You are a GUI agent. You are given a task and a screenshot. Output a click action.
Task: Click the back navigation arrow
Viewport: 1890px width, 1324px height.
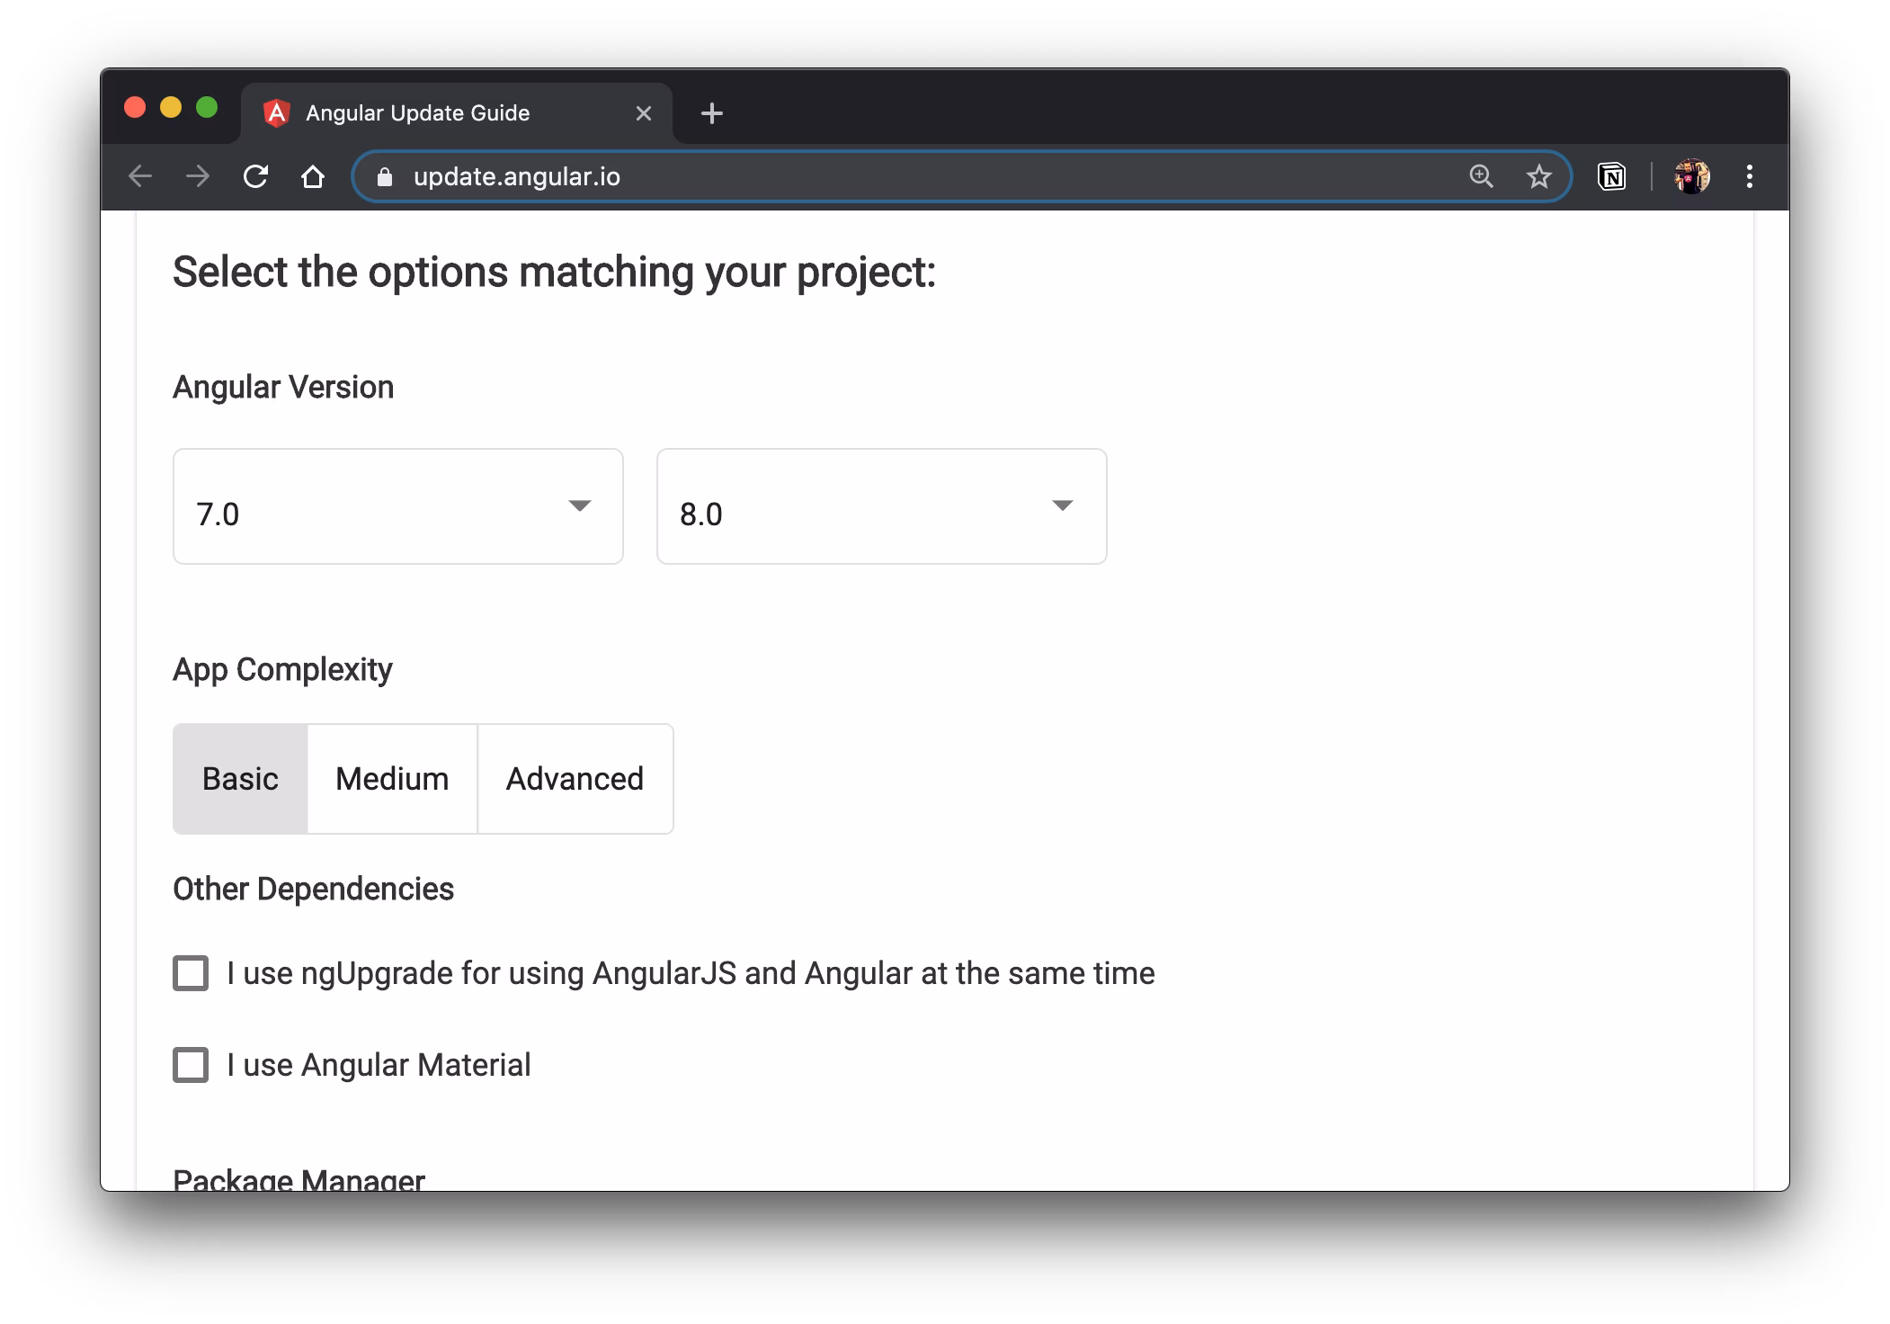[140, 176]
